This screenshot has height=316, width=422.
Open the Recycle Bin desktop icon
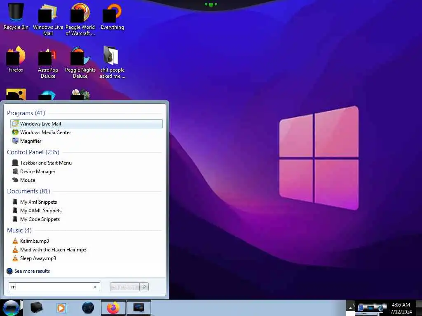point(16,16)
